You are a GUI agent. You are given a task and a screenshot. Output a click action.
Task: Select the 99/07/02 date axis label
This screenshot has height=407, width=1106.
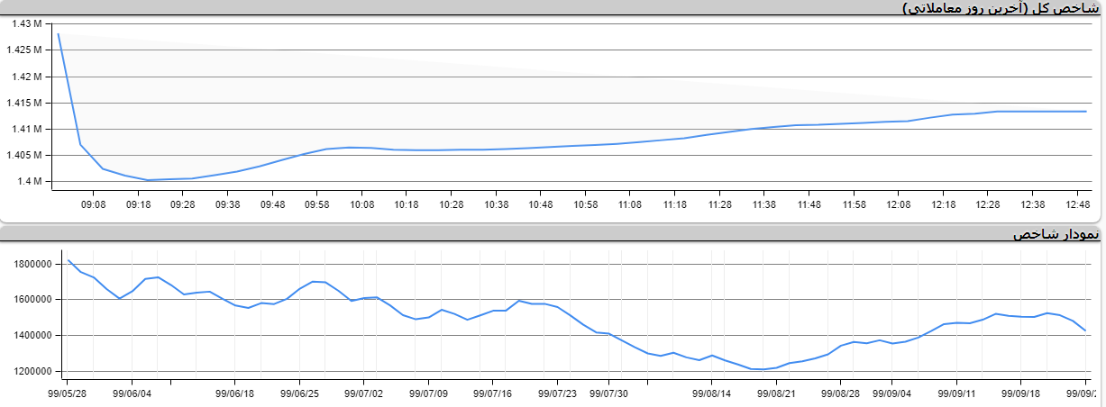365,393
